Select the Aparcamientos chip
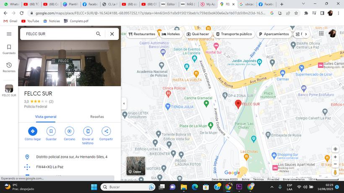Viewport: 344px width, 193px height. pos(274,34)
